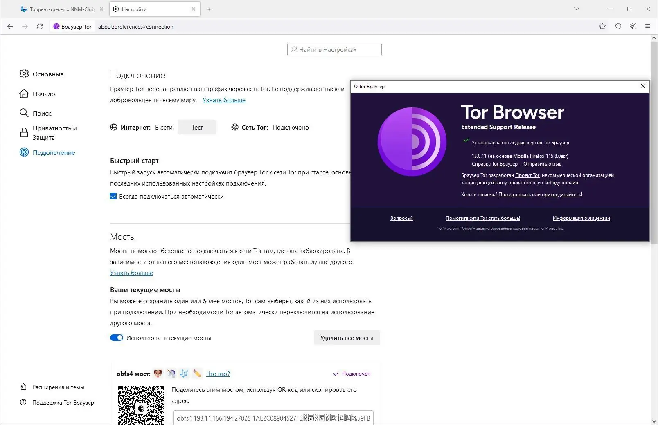Click the Сеть Tor onion status icon

235,127
